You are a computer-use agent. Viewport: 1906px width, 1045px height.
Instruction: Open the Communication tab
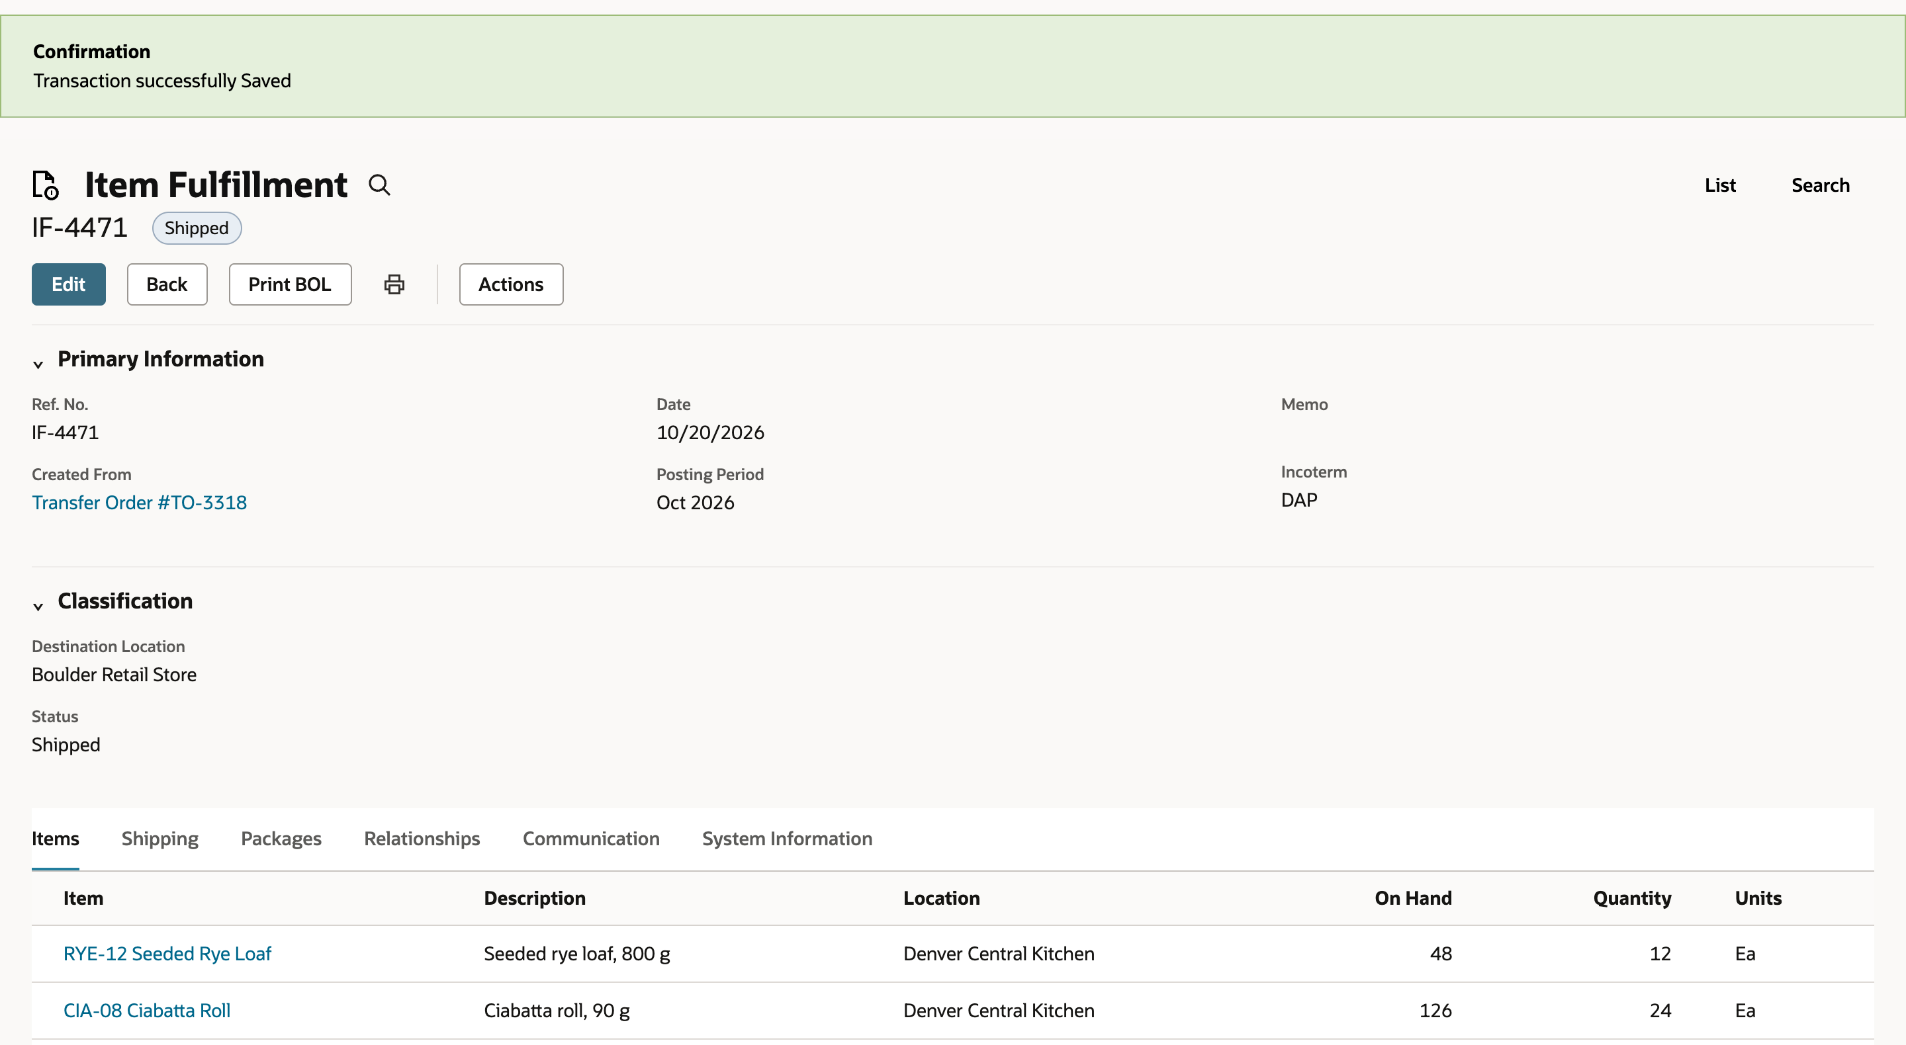coord(591,839)
